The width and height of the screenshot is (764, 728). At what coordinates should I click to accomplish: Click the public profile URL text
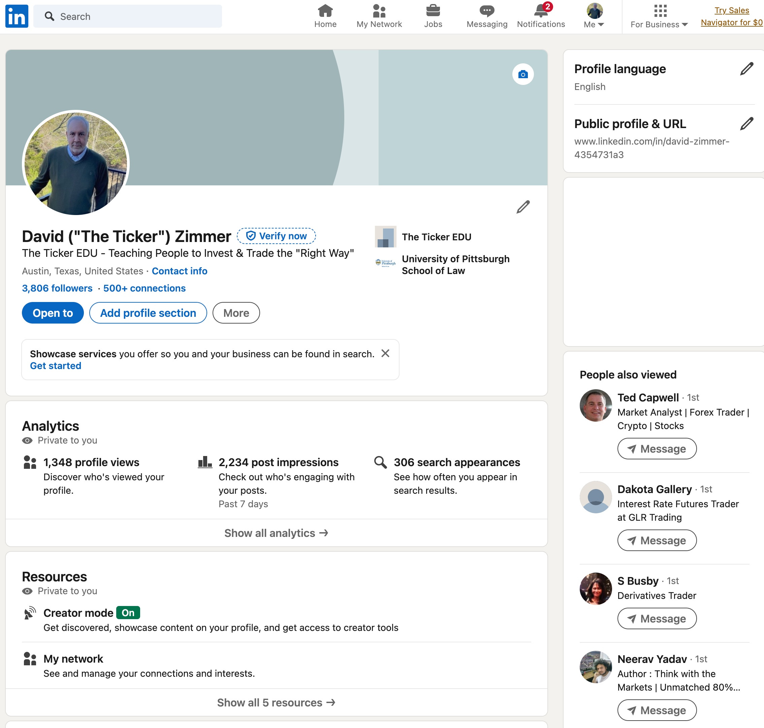pos(651,148)
